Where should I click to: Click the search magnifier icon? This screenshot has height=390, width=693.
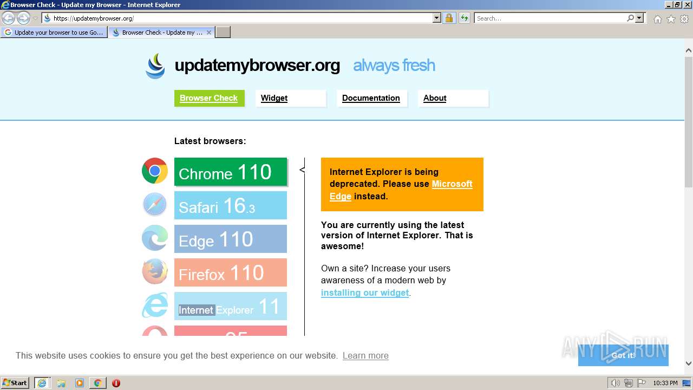click(x=630, y=18)
